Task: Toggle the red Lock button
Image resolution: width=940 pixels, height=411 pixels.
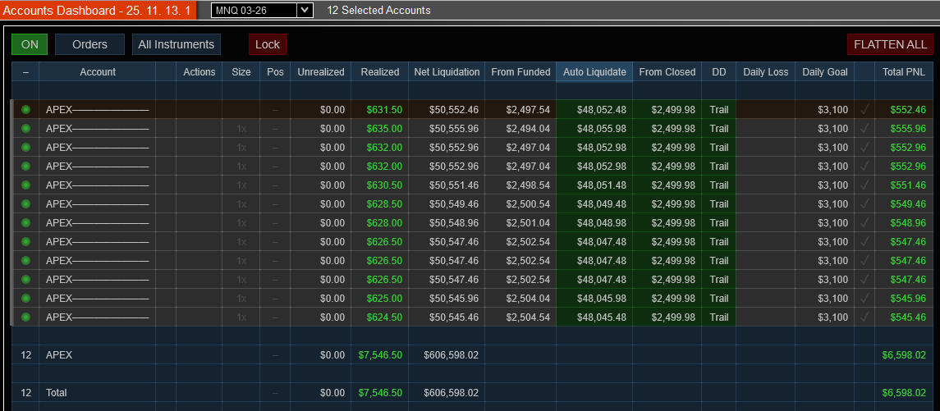Action: point(268,44)
